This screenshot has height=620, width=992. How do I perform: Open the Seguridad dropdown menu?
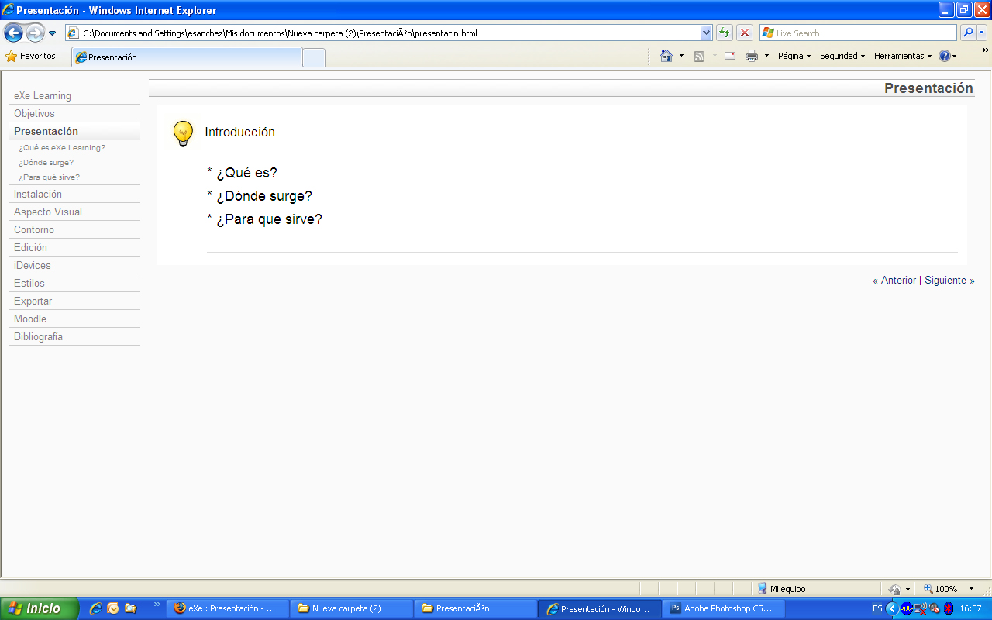tap(842, 56)
